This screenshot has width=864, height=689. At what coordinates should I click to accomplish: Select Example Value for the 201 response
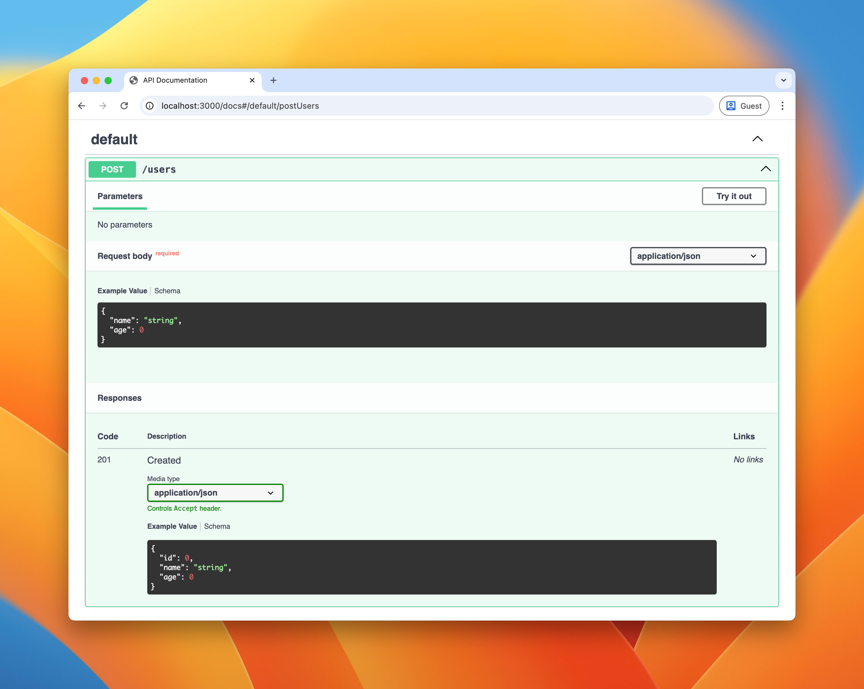(172, 526)
